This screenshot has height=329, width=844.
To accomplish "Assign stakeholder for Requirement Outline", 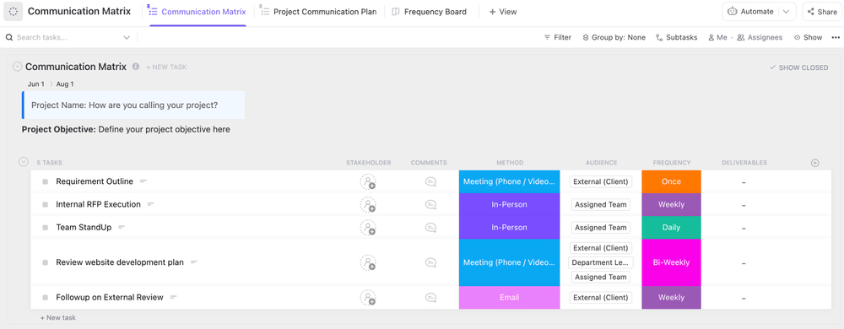I will 368,181.
